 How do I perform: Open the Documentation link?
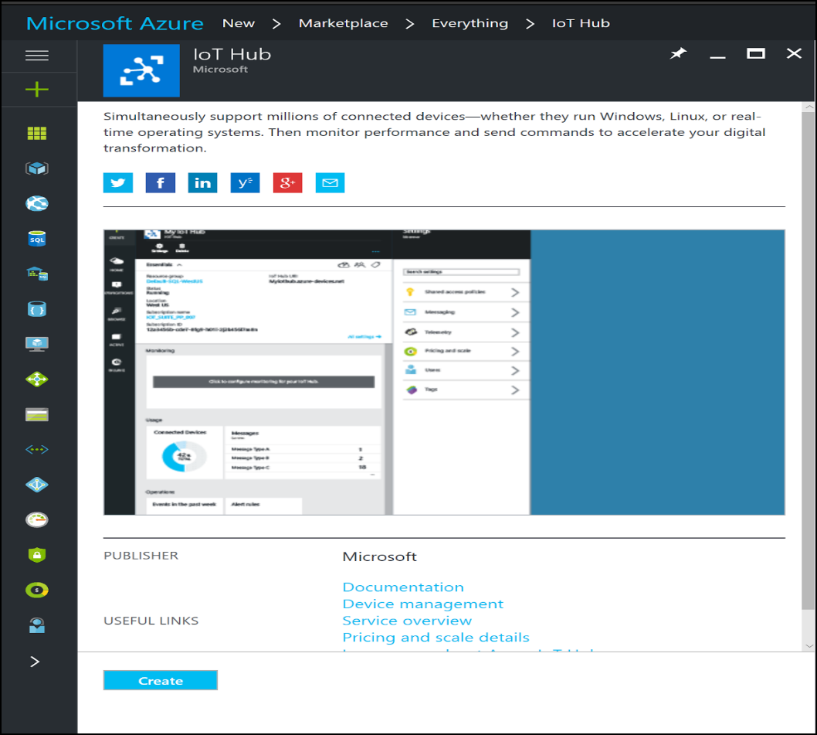coord(403,587)
